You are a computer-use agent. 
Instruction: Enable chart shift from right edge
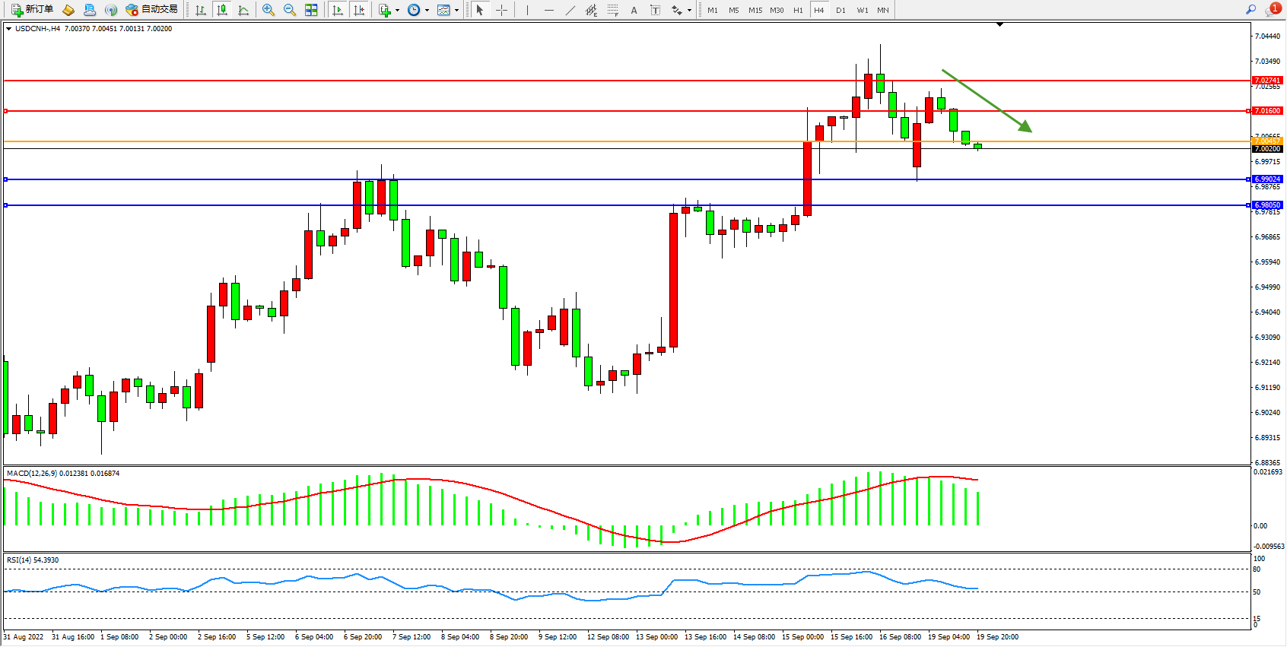[359, 10]
